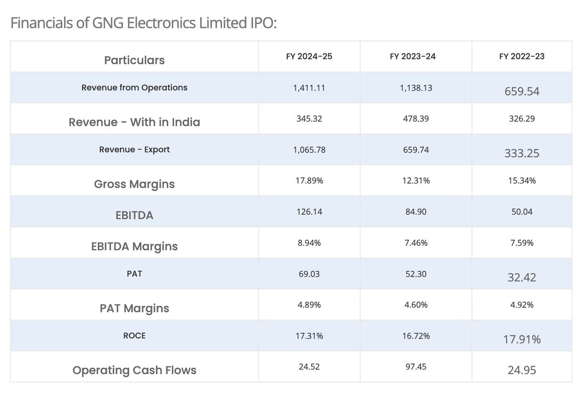Click the 'Financials of GNG Electronics Limited IPO' heading
The height and width of the screenshot is (400, 587).
(x=144, y=24)
